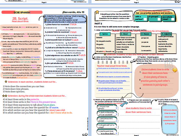Click the 'Read aloud twice.' instruction
Screen dimensions: 181x136
(x=20, y=21)
